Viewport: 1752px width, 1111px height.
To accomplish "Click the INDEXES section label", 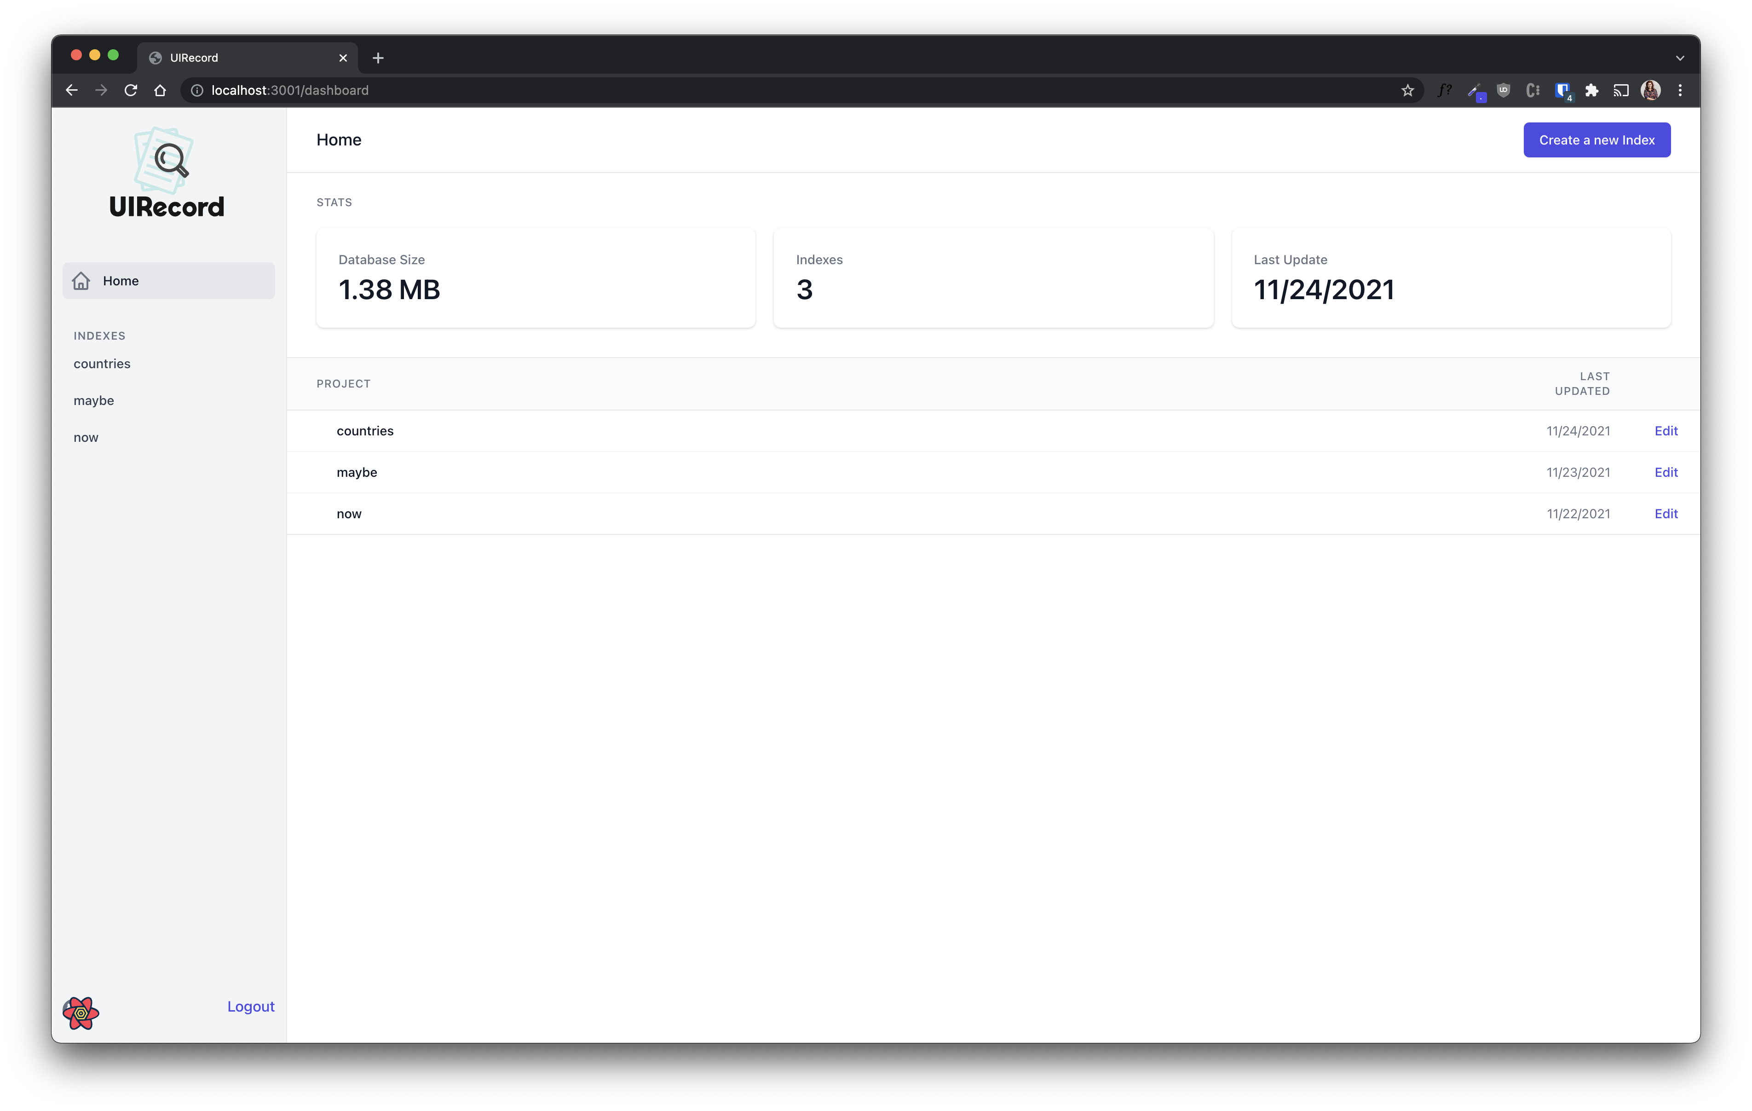I will pyautogui.click(x=98, y=335).
